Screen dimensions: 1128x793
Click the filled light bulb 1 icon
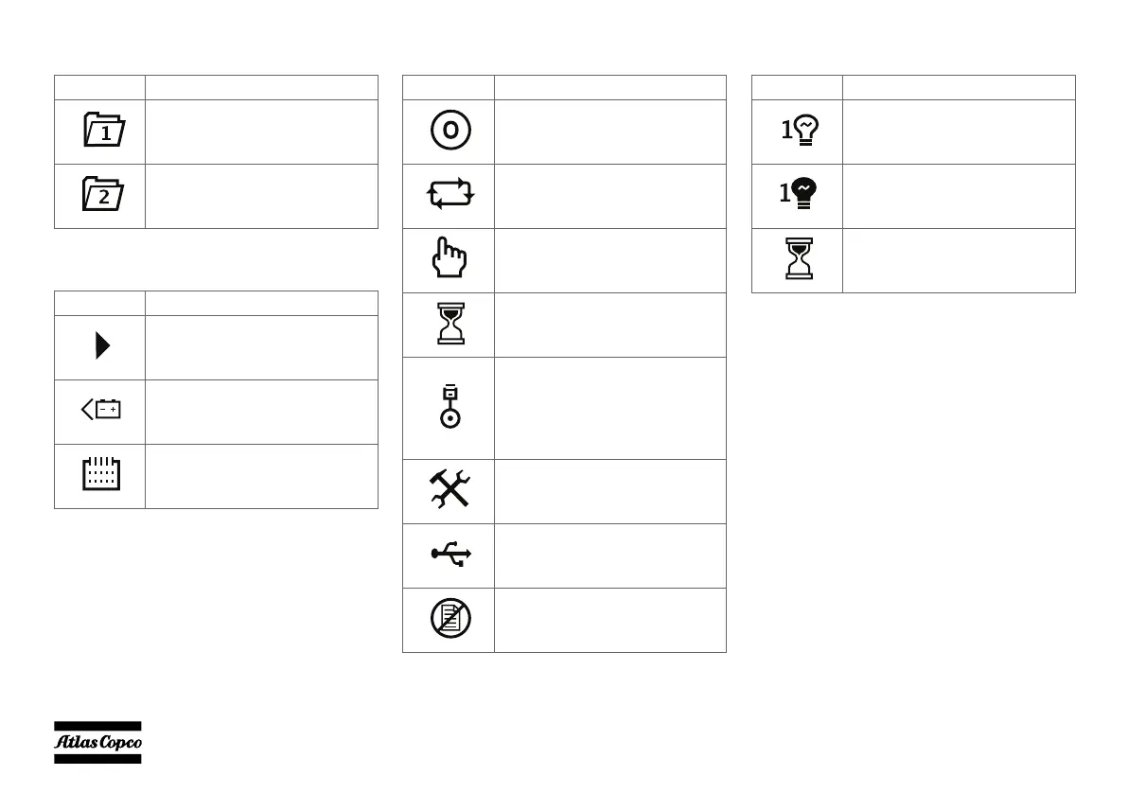tap(799, 193)
